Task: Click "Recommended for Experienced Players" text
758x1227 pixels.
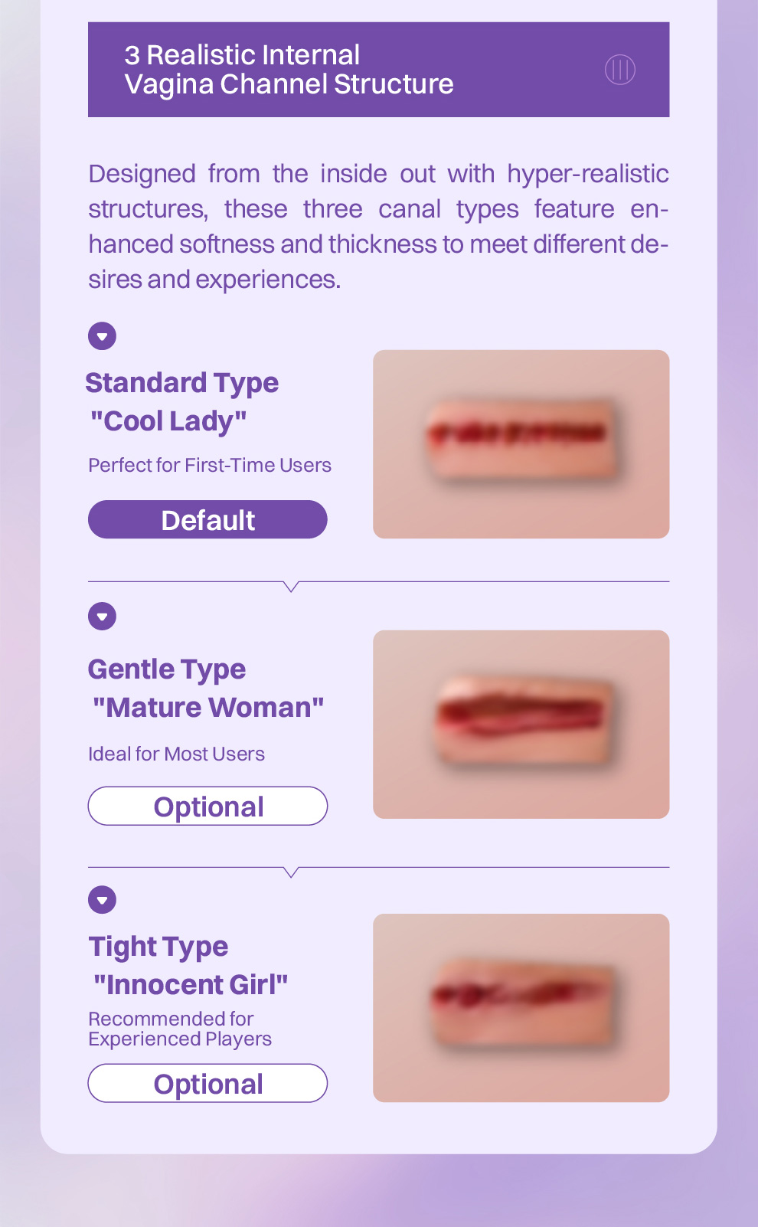Action: tap(180, 1029)
